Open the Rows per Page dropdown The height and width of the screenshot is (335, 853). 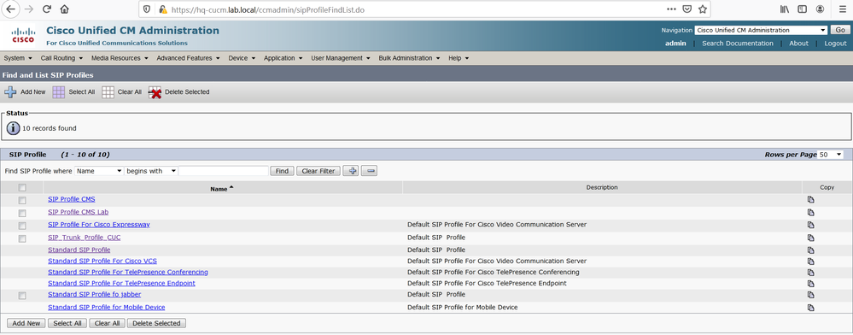pos(830,155)
